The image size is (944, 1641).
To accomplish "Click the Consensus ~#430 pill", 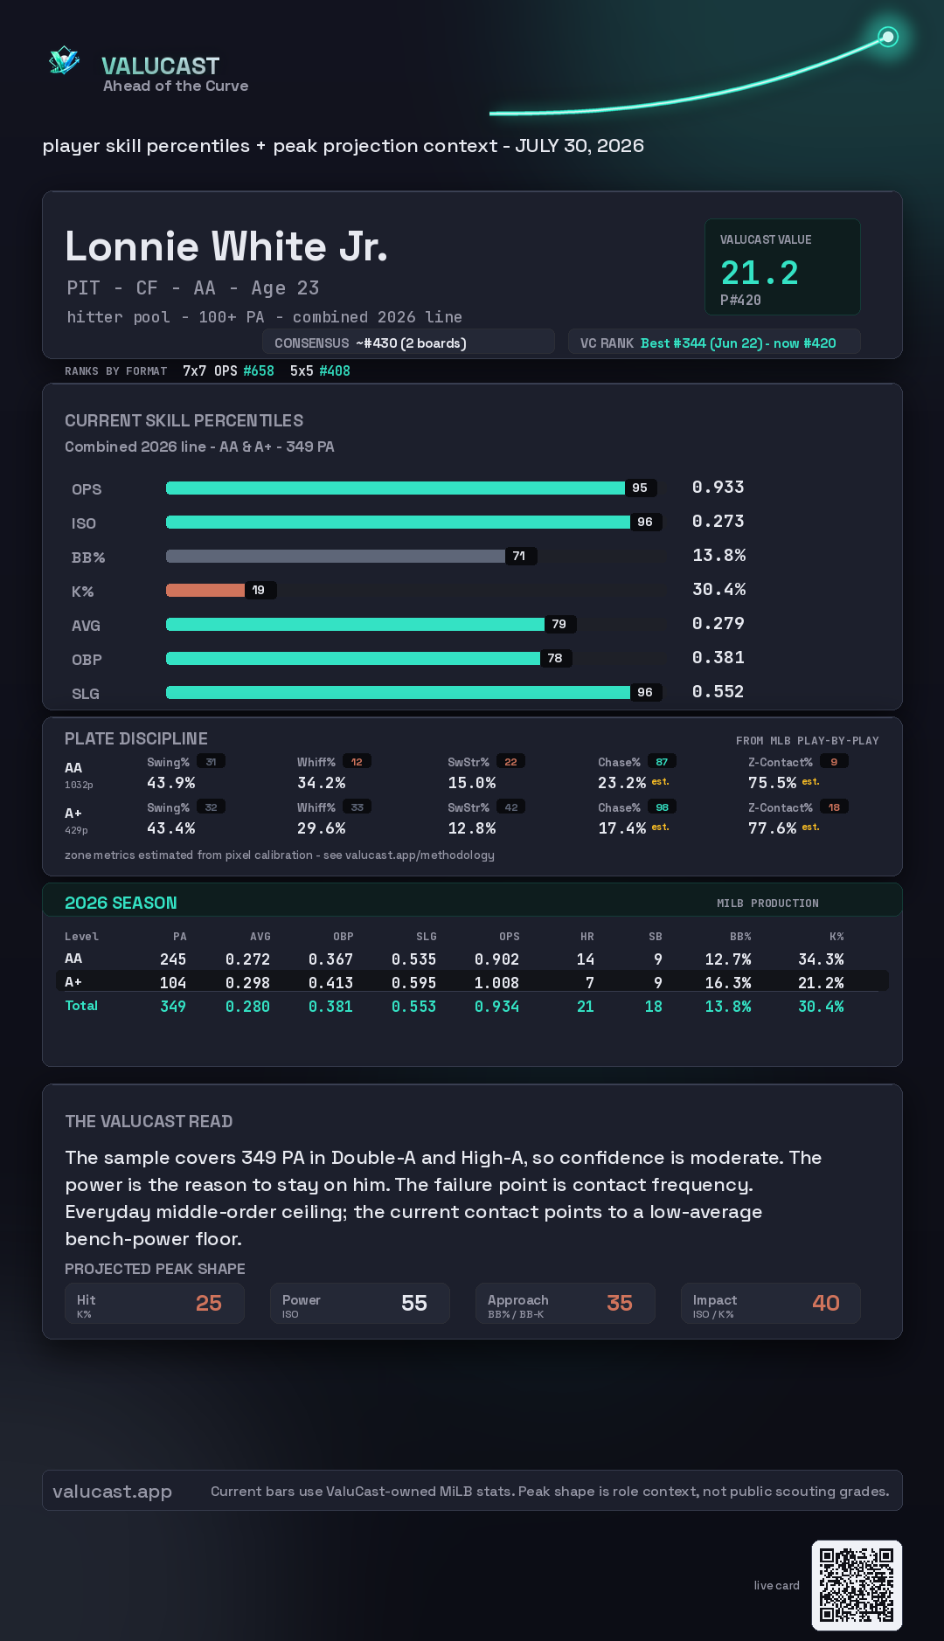I will [x=408, y=343].
